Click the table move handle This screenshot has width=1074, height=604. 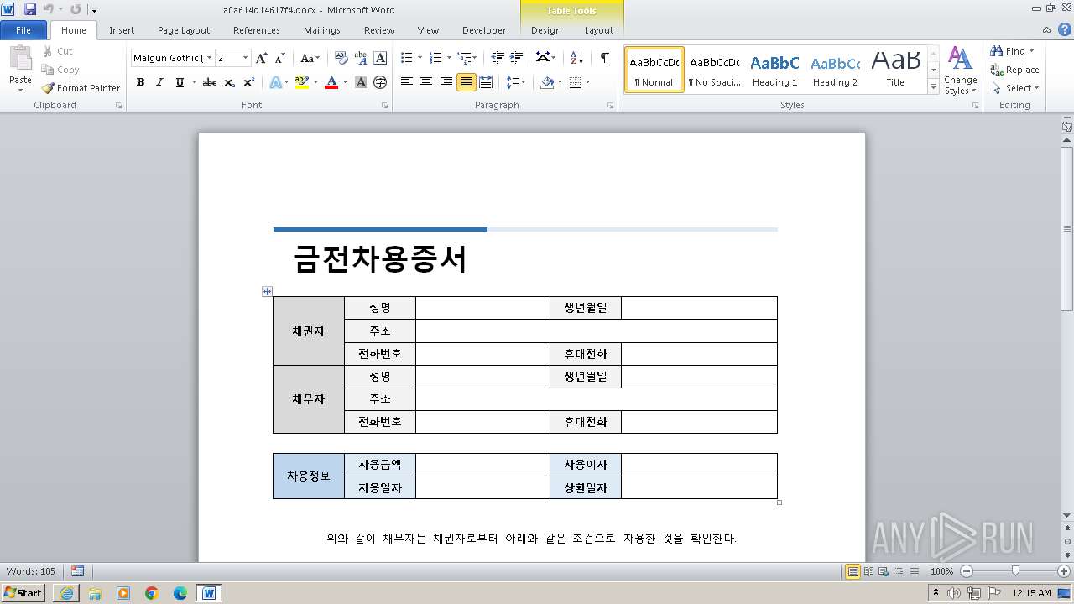click(x=267, y=291)
